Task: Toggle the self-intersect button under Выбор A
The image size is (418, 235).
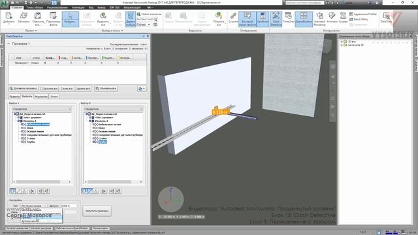Action: (x=32, y=191)
